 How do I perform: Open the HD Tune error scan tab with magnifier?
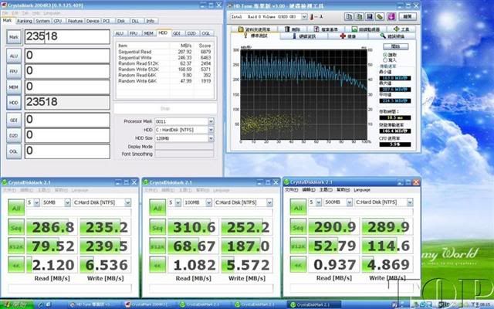(x=391, y=36)
